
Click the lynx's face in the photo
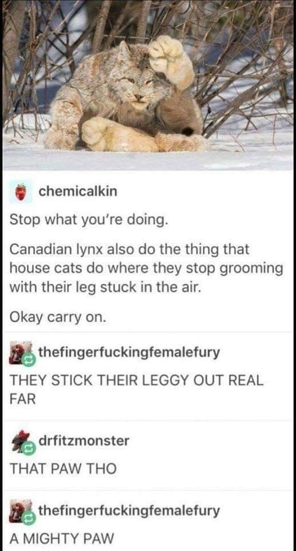pos(140,88)
